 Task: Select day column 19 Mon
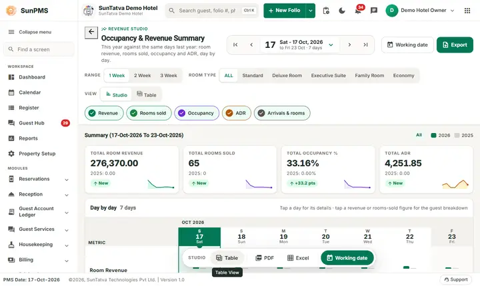(x=283, y=237)
